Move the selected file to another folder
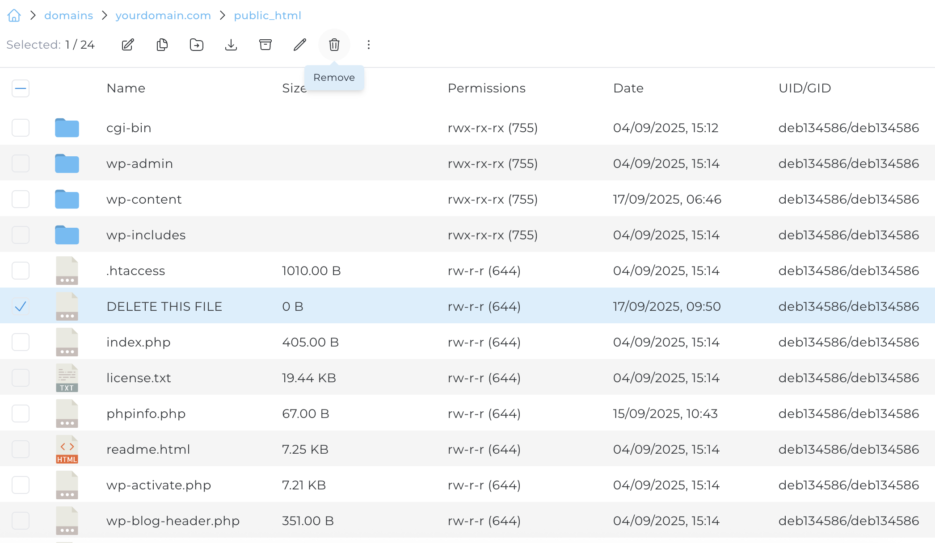935x543 pixels. (x=196, y=45)
